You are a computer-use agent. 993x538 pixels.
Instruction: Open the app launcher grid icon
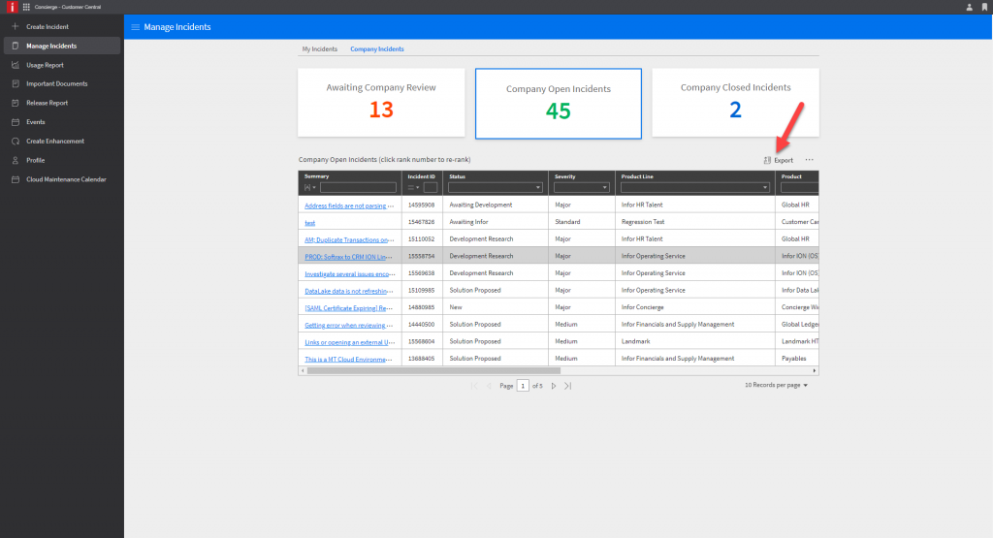25,7
